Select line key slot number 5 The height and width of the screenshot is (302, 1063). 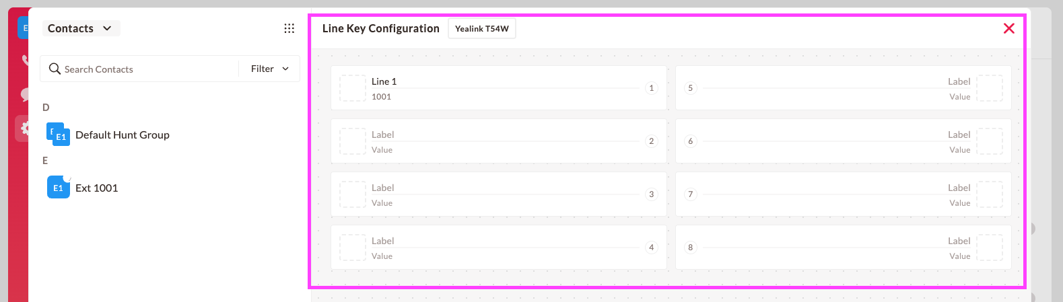844,88
